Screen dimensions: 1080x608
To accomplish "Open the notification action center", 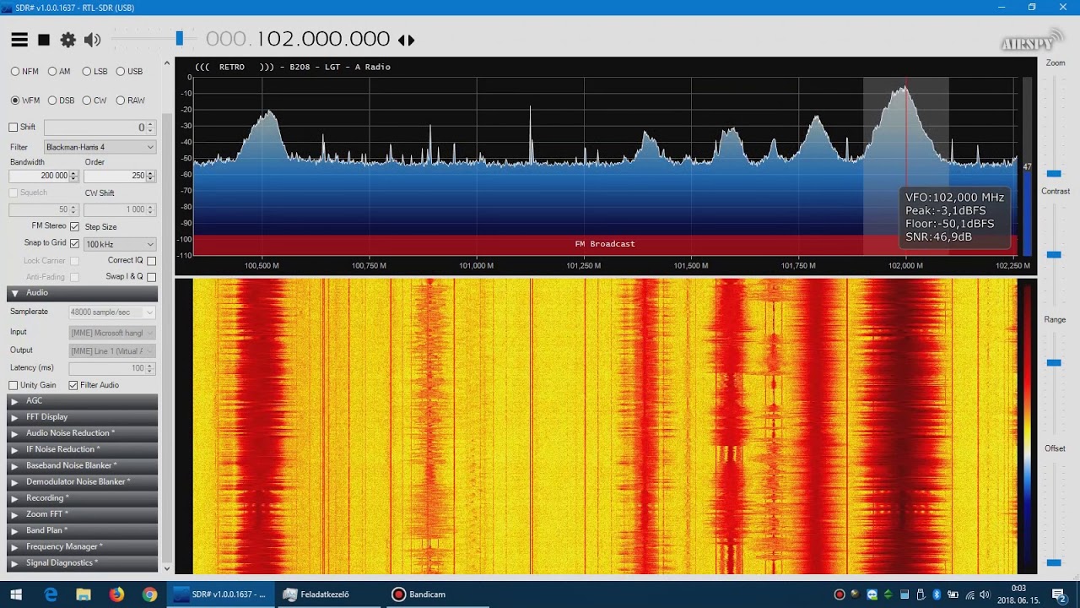I will pyautogui.click(x=1058, y=594).
